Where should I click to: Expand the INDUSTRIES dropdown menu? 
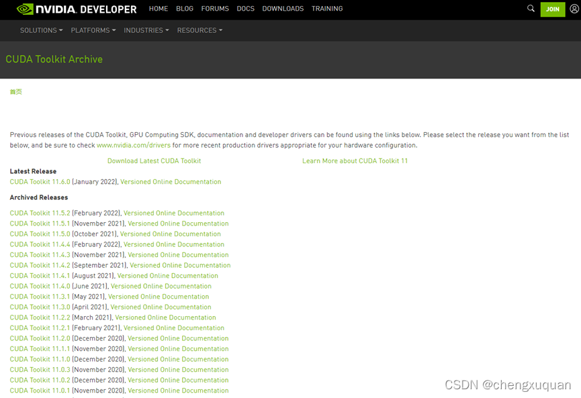pyautogui.click(x=146, y=30)
